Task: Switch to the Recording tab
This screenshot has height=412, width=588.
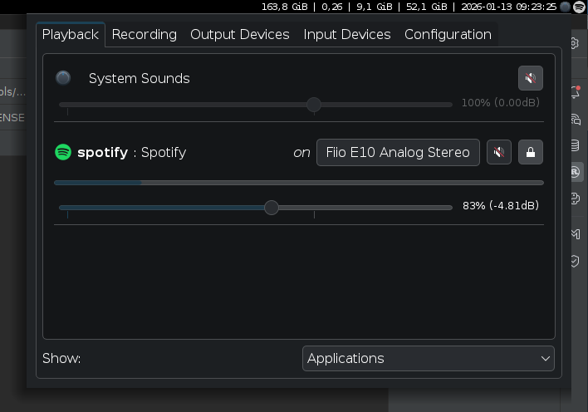Action: click(145, 35)
